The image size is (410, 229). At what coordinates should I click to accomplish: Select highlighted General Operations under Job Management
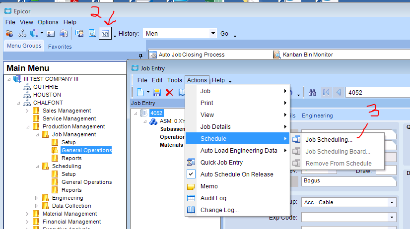pyautogui.click(x=86, y=150)
